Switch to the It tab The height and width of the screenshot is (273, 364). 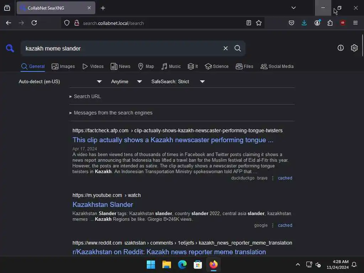tap(193, 66)
